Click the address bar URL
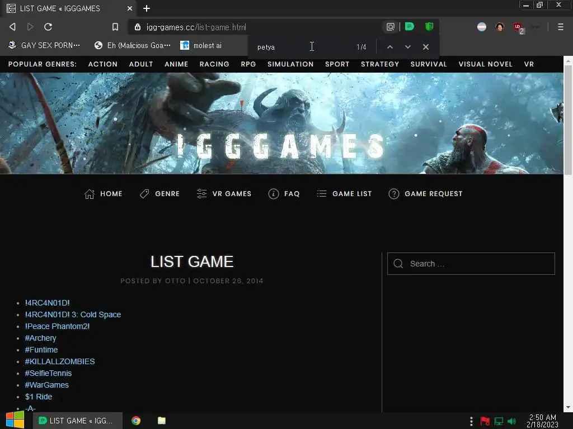This screenshot has height=429, width=573. click(196, 27)
